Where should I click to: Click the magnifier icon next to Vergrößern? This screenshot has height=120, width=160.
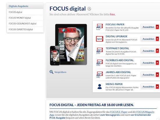click(51, 72)
